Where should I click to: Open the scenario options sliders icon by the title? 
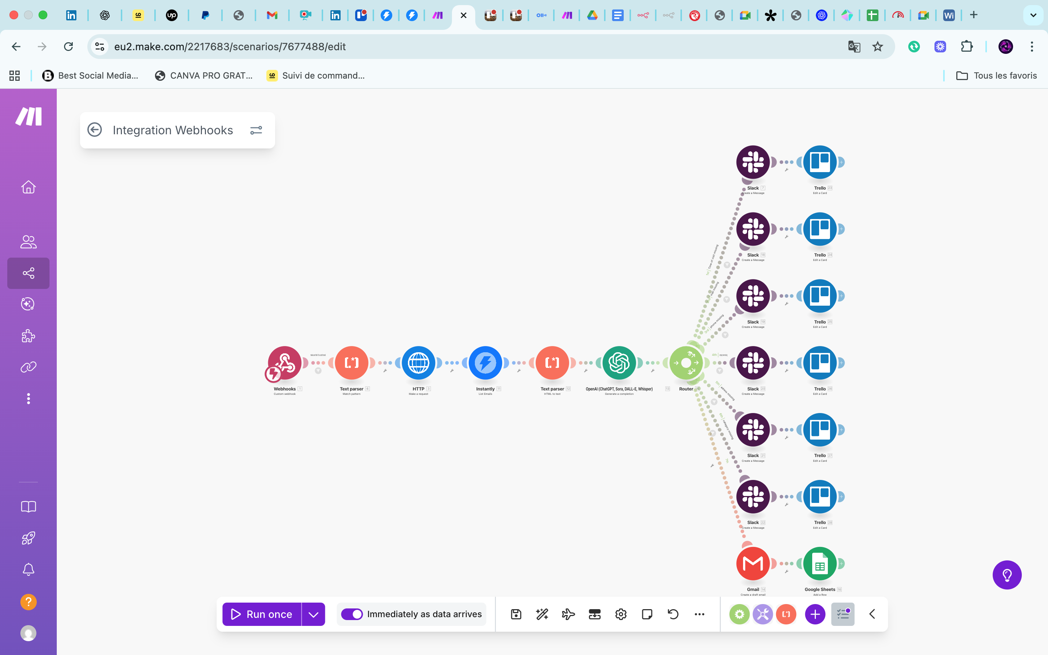click(x=256, y=130)
